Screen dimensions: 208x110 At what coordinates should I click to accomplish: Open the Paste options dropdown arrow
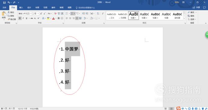point(4,19)
